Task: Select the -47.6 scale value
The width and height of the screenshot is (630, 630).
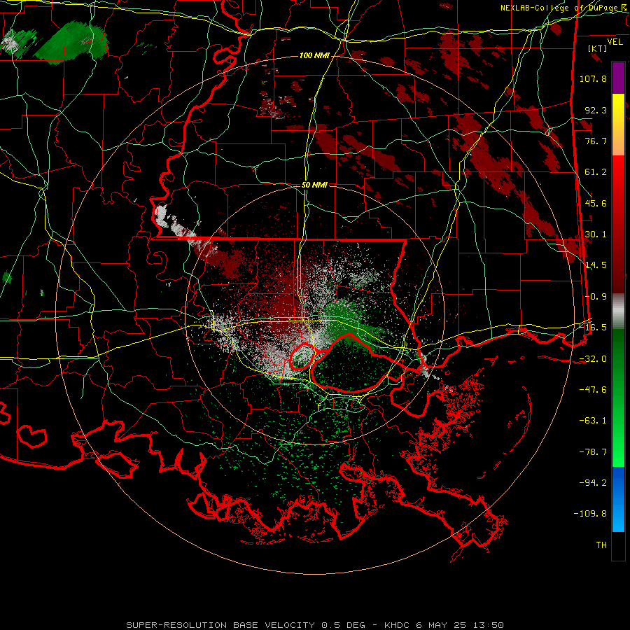Action: (x=593, y=390)
